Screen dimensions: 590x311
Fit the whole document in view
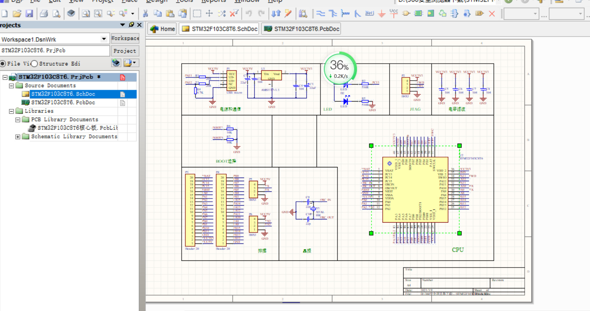(86, 14)
